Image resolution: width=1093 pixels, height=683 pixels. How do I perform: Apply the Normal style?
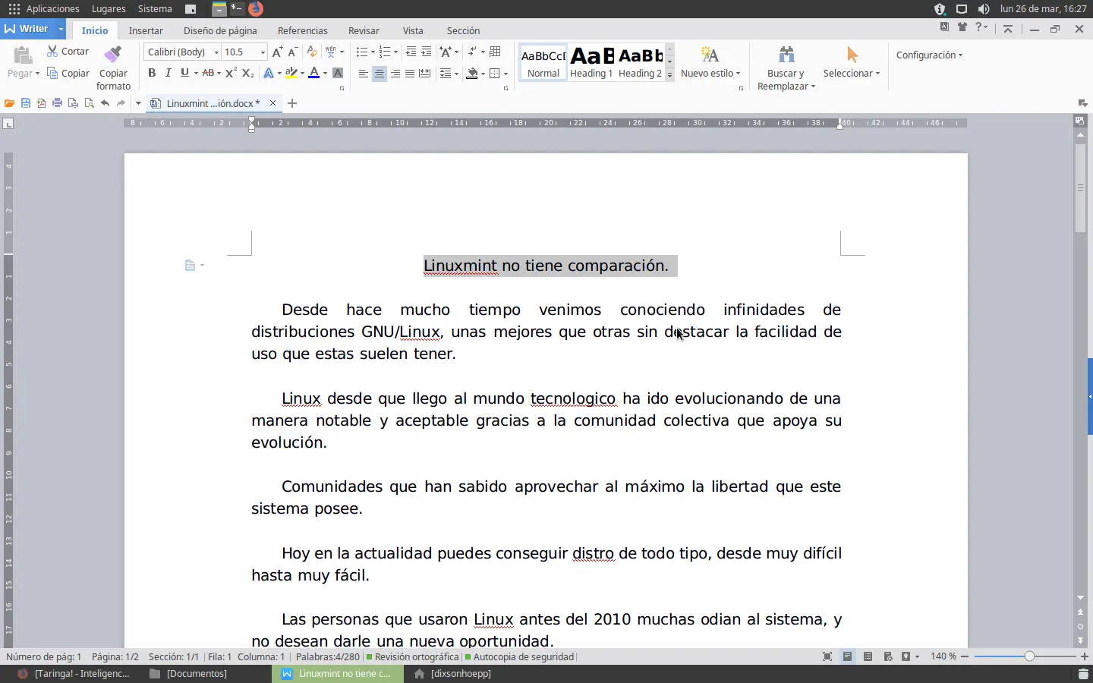pyautogui.click(x=543, y=62)
